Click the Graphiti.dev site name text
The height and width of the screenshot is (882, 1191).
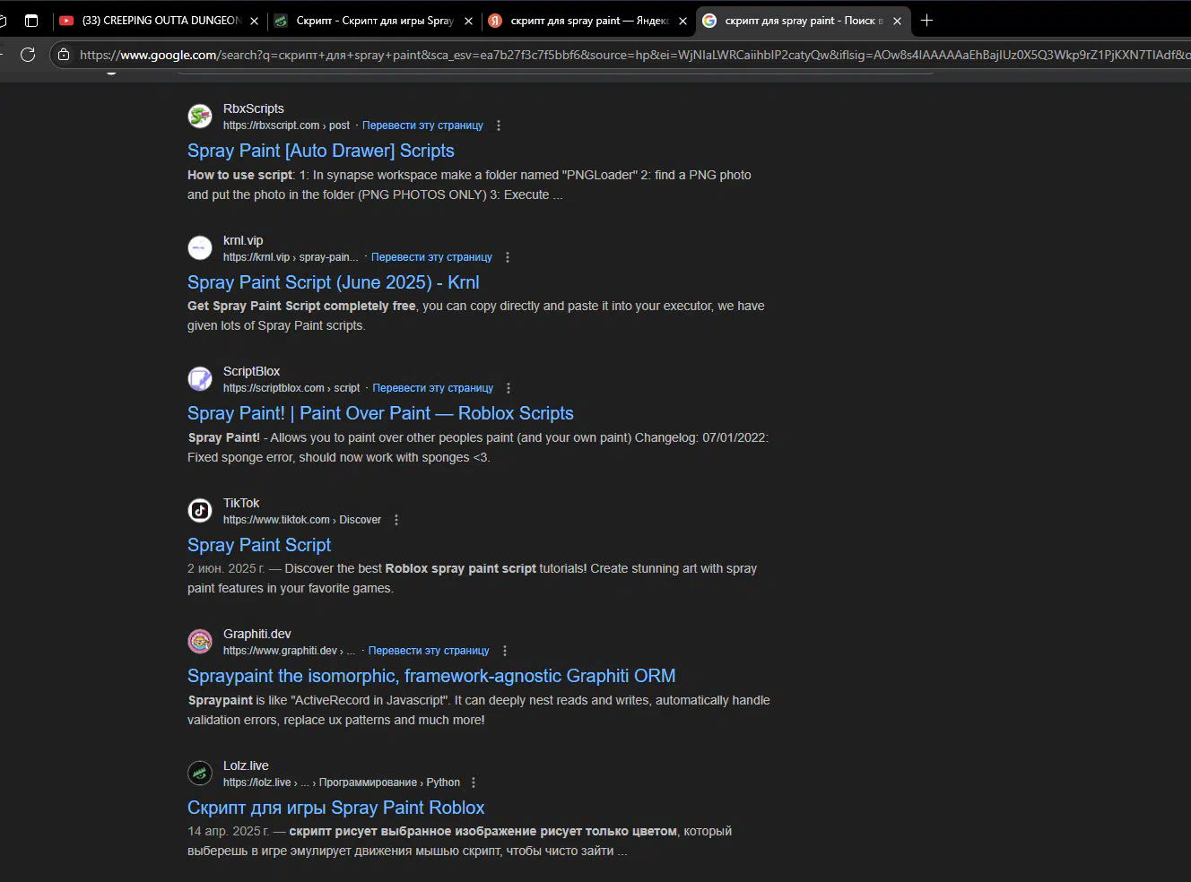tap(257, 634)
